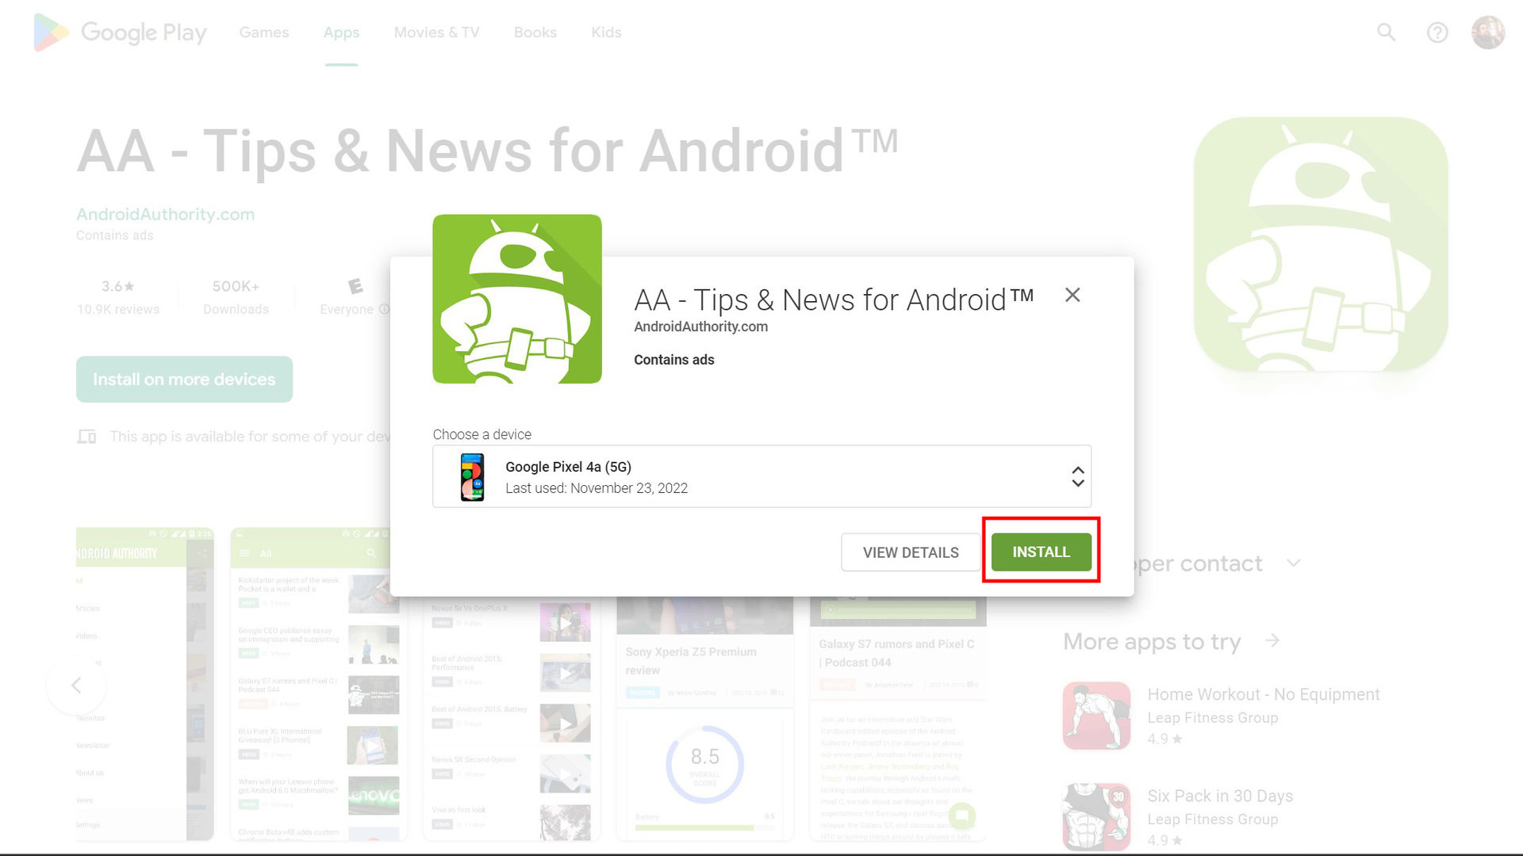Screen dimensions: 1523x856
Task: Select the Apps tab in navigation
Action: point(341,32)
